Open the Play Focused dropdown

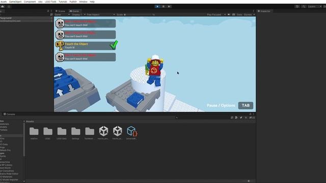[x=216, y=15]
